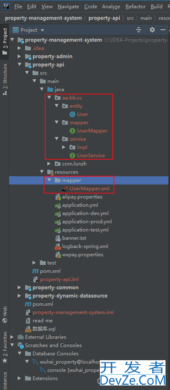This screenshot has height=390, width=170.
Task: Click the wuhai_property datasource icon
Action: (35, 362)
